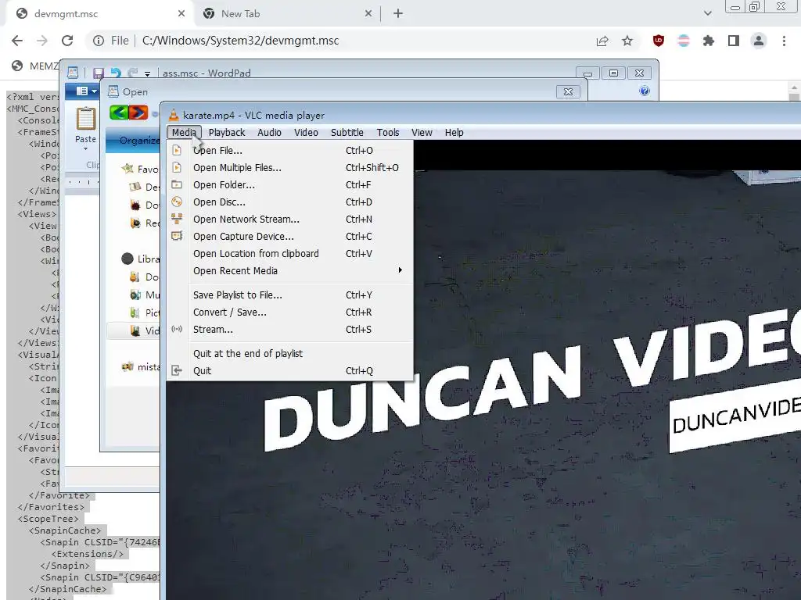This screenshot has height=600, width=801.
Task: Select Libraries in the Open dialog tree
Action: 141,259
